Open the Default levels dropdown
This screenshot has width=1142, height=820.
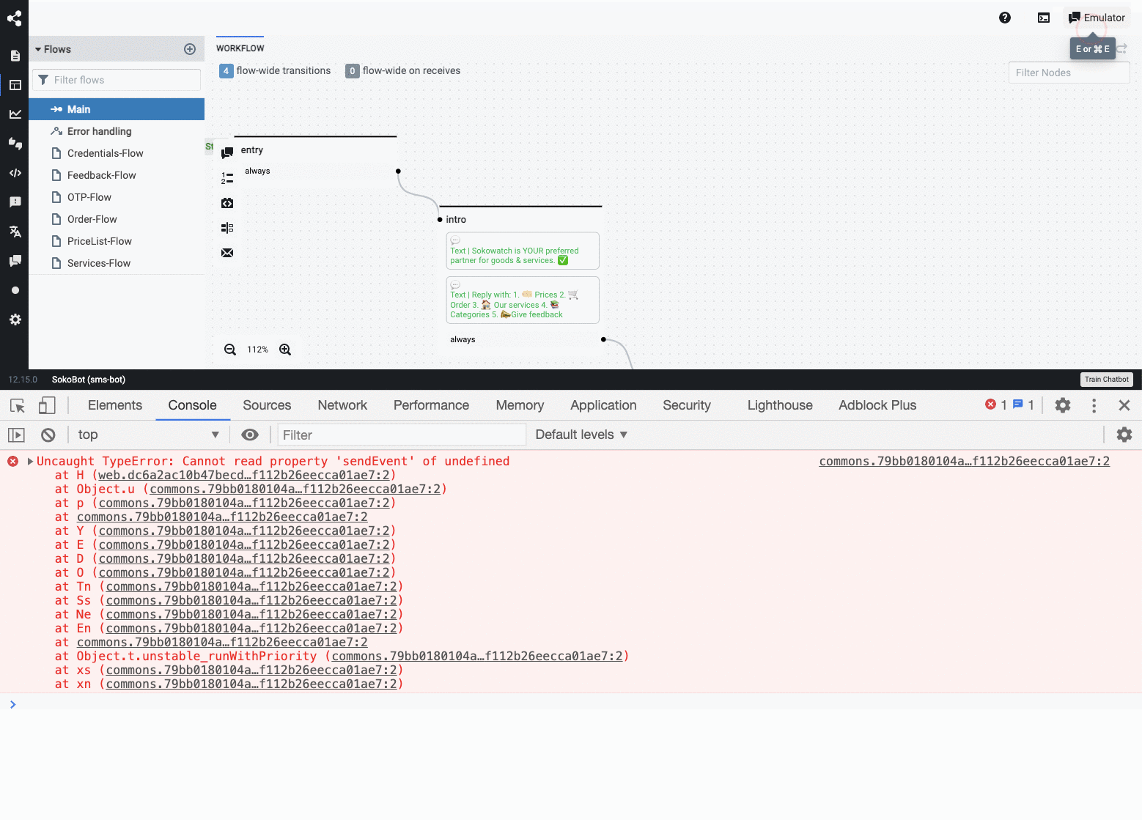(581, 435)
